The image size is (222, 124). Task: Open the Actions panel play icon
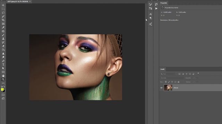coord(156,8)
